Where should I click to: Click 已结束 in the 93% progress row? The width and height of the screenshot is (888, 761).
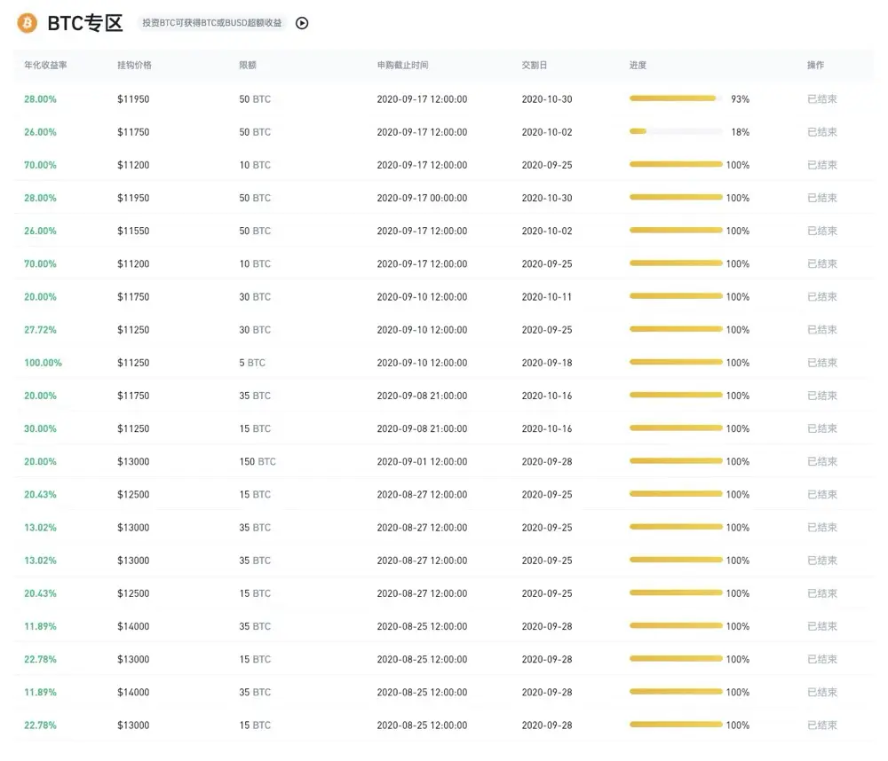pos(821,99)
